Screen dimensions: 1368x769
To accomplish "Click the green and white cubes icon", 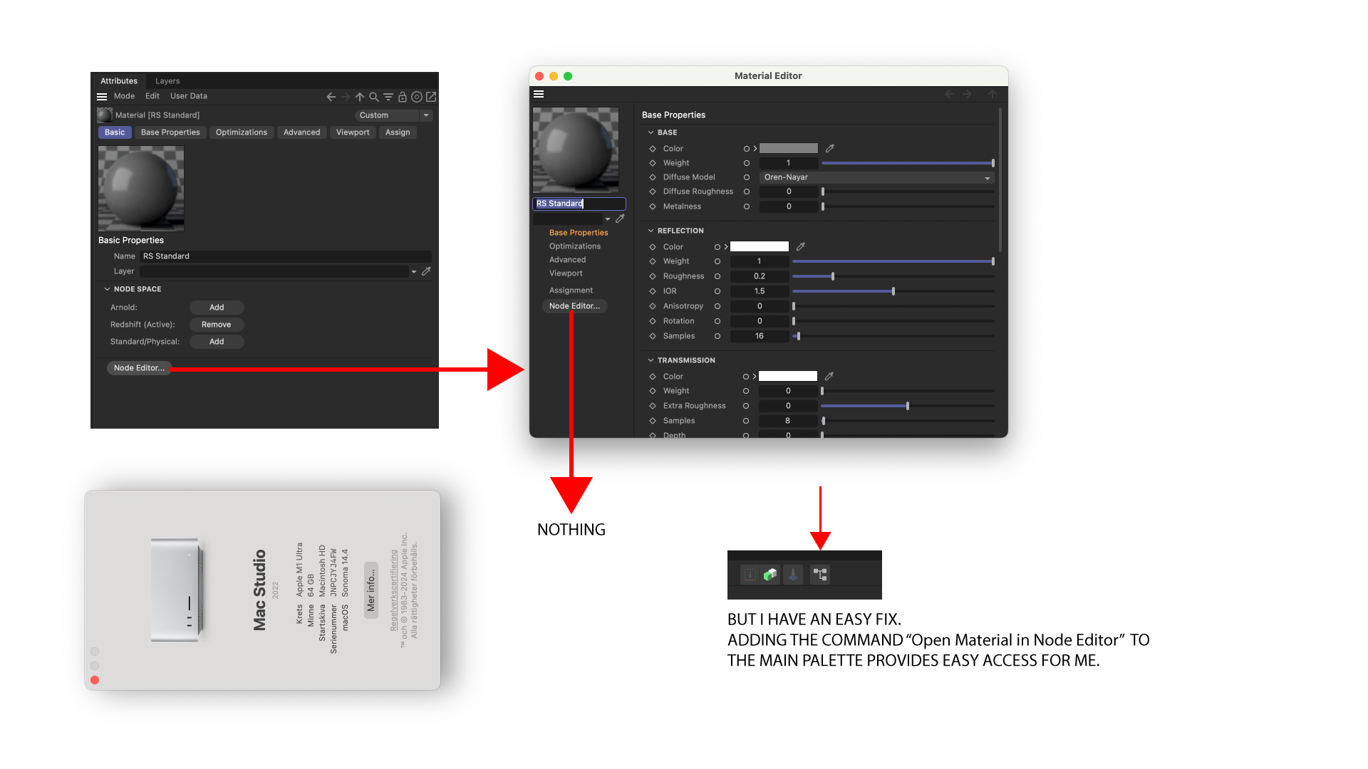I will click(770, 575).
